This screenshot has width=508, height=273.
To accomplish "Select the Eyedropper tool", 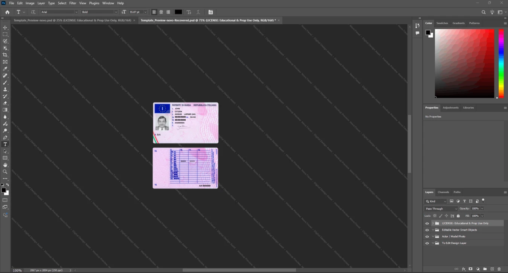I will [5, 69].
